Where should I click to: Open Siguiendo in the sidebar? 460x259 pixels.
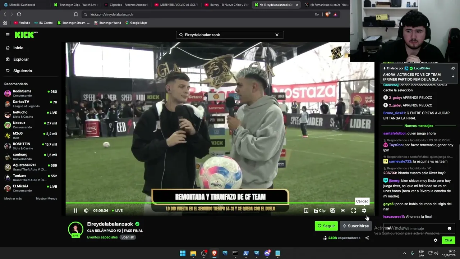[19, 71]
